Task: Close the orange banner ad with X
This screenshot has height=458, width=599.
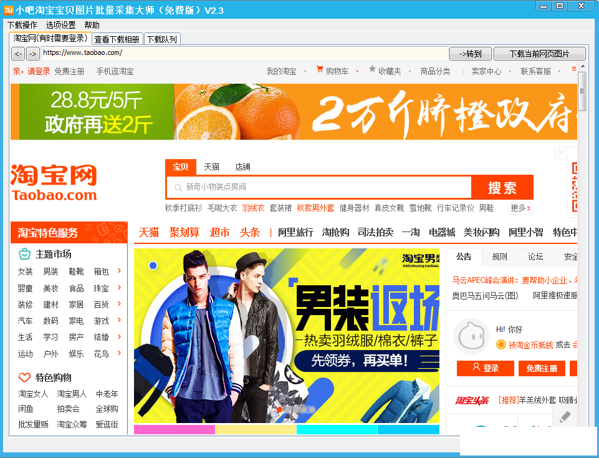Action: coord(560,153)
